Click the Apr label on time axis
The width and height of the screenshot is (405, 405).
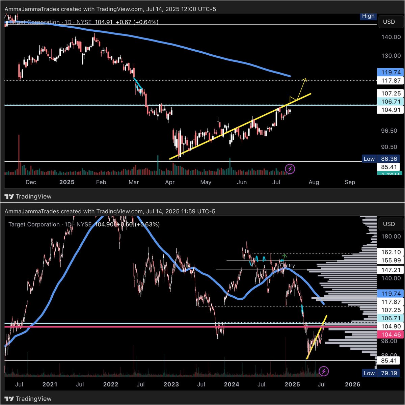pyautogui.click(x=169, y=182)
